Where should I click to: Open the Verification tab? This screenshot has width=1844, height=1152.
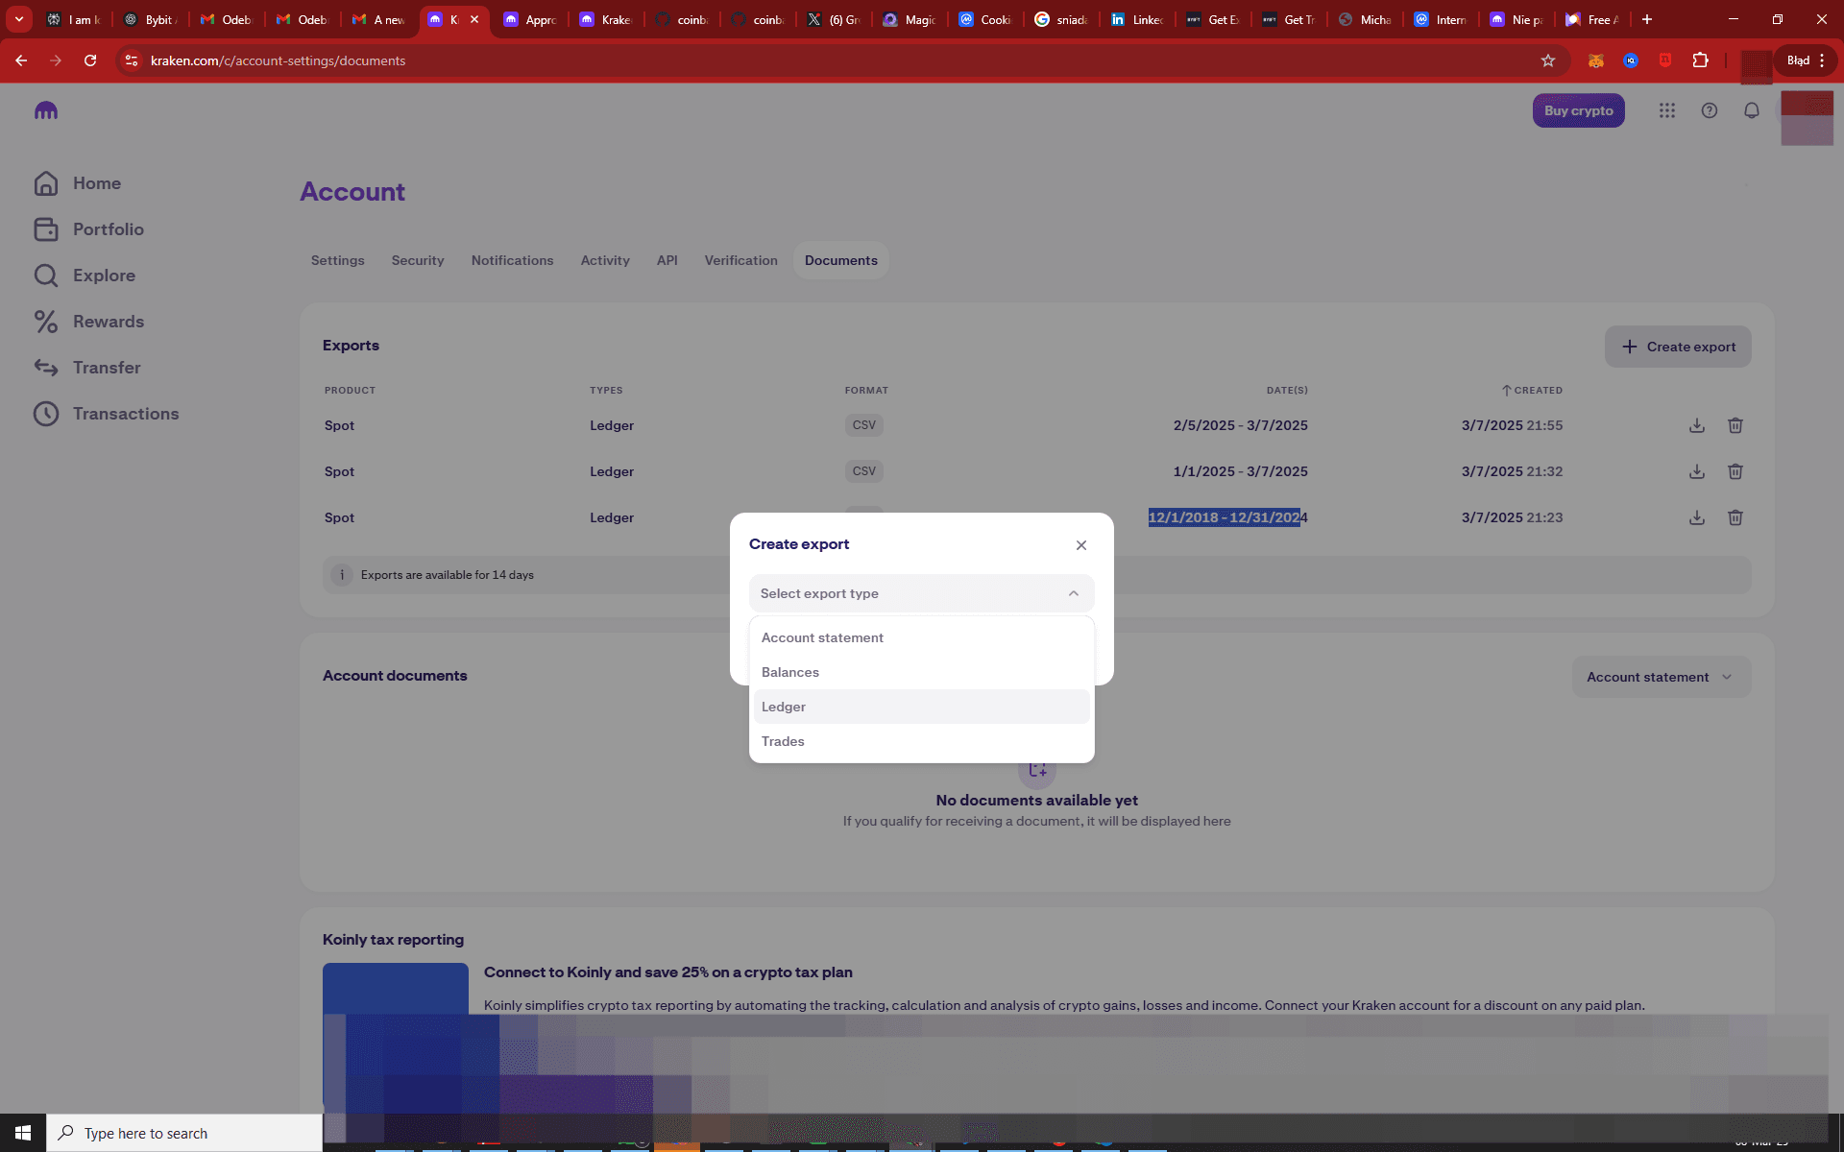pyautogui.click(x=741, y=260)
